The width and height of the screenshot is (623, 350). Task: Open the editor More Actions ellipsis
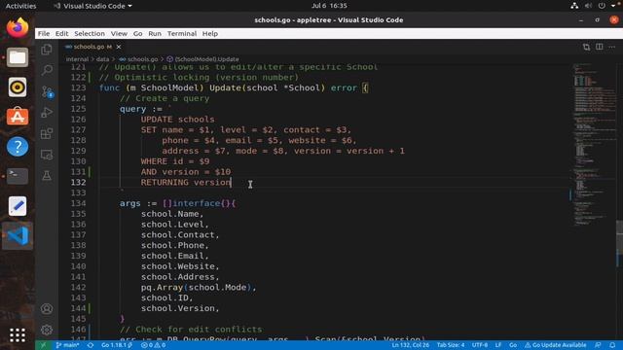[x=612, y=47]
